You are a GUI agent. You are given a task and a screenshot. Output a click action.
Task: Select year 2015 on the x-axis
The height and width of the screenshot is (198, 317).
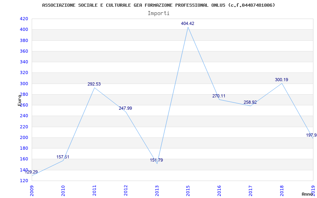click(188, 190)
